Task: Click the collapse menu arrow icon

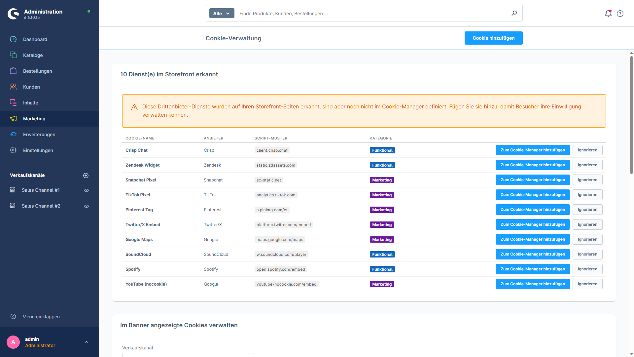Action: point(13,317)
